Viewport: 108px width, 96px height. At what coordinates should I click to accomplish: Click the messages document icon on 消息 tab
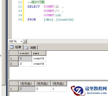26,47
